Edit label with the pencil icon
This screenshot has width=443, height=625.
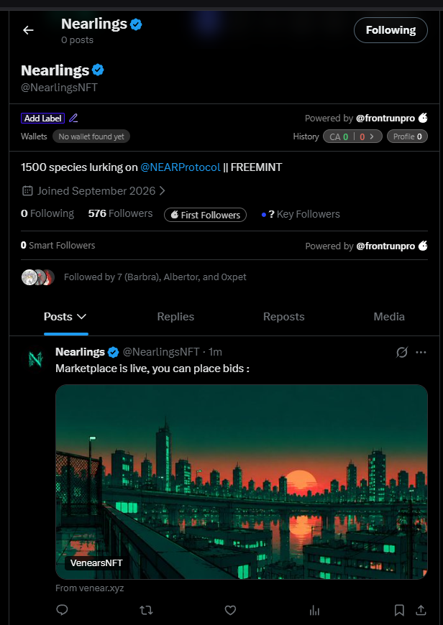pyautogui.click(x=73, y=119)
